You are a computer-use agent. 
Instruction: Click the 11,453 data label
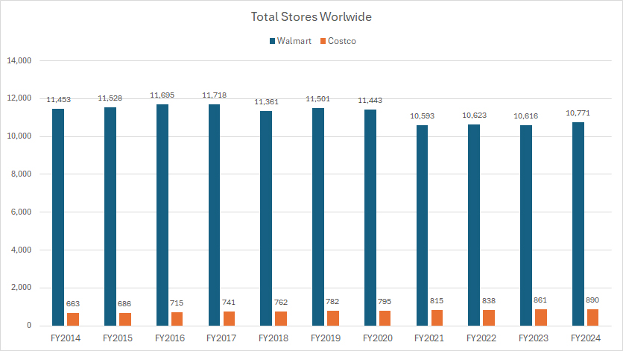(58, 100)
